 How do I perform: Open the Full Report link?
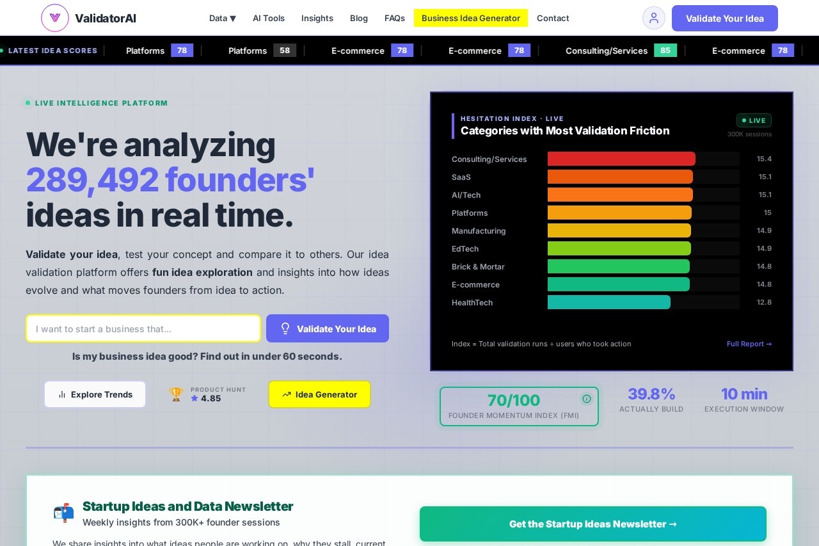point(749,344)
